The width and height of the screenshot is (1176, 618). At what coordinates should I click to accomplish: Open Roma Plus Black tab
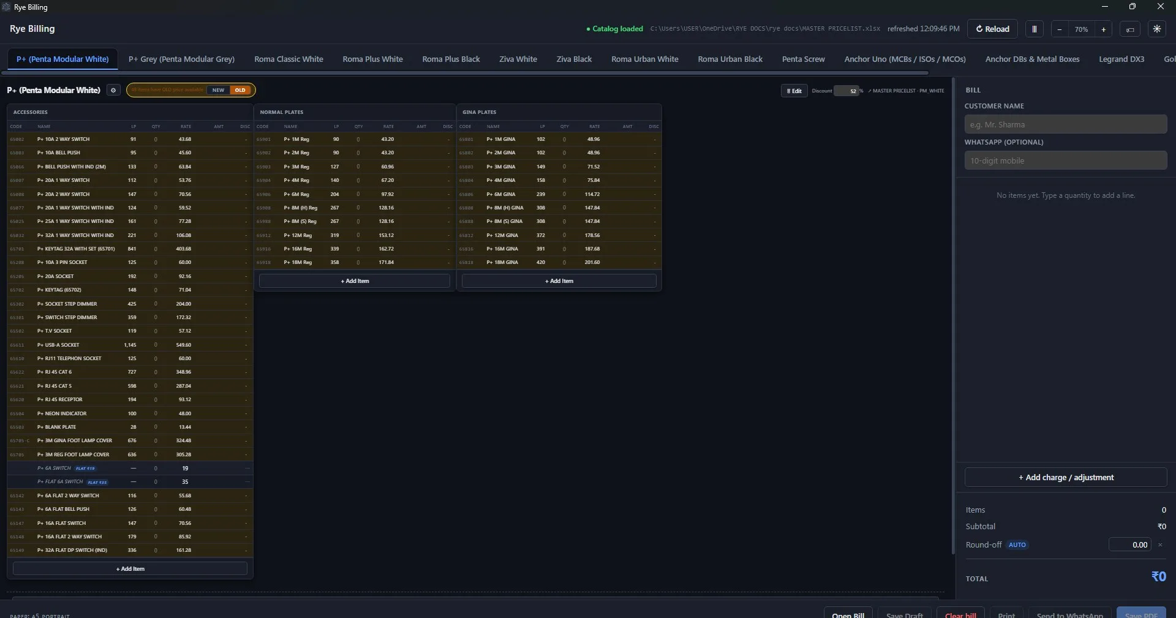[x=451, y=59]
